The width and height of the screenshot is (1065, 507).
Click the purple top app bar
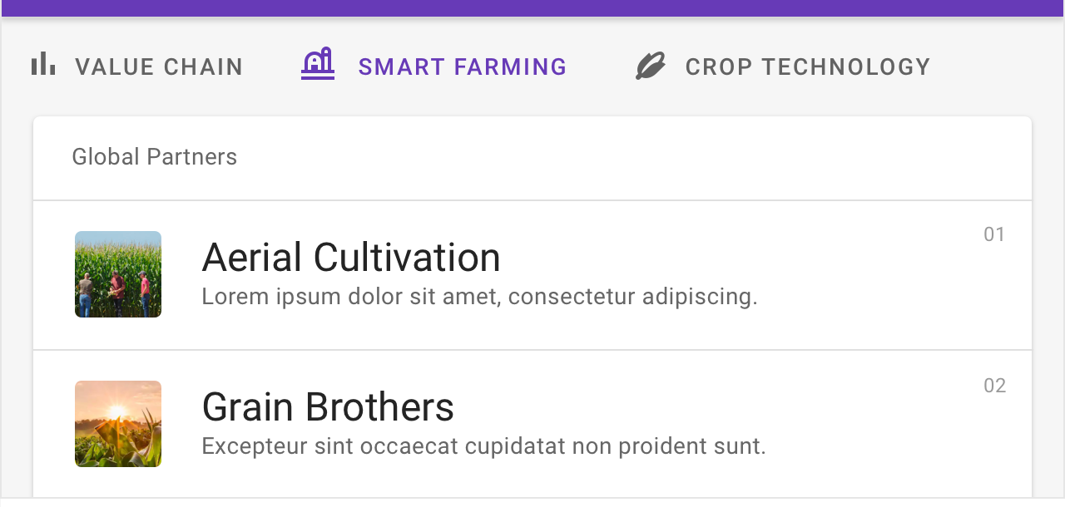pyautogui.click(x=532, y=7)
